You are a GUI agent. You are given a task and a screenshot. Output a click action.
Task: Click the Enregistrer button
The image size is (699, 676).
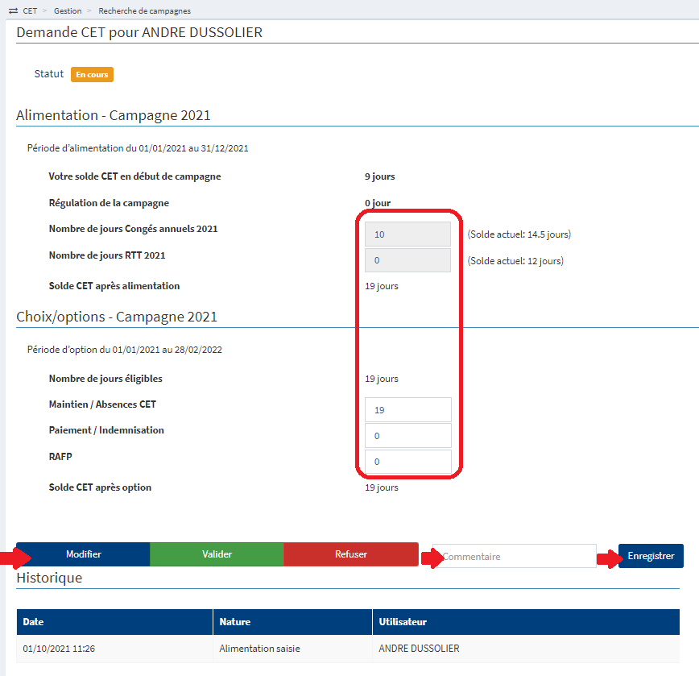point(651,555)
